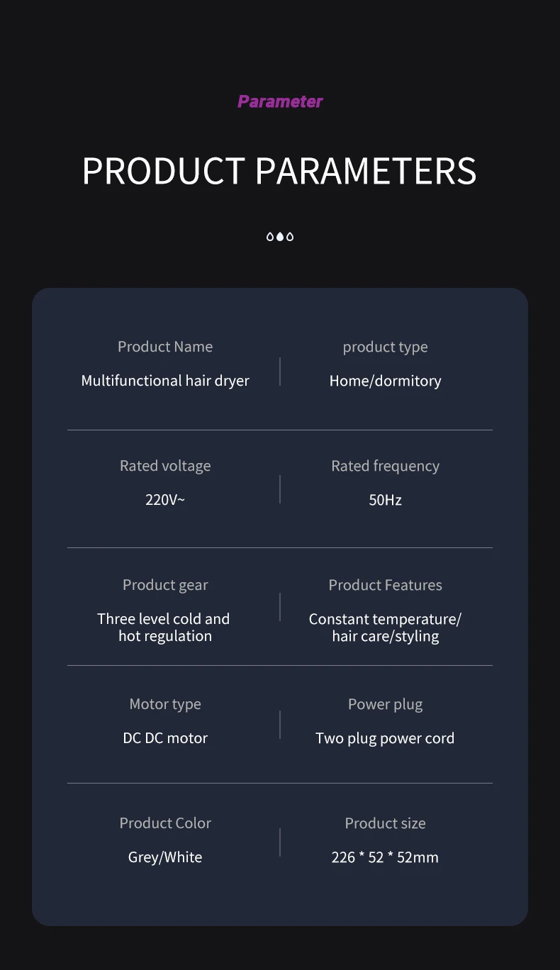
Task: Click the Product gear label
Action: click(x=165, y=585)
